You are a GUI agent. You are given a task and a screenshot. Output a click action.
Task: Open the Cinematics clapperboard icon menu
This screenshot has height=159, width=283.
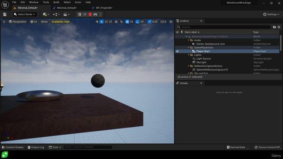[x=66, y=15]
